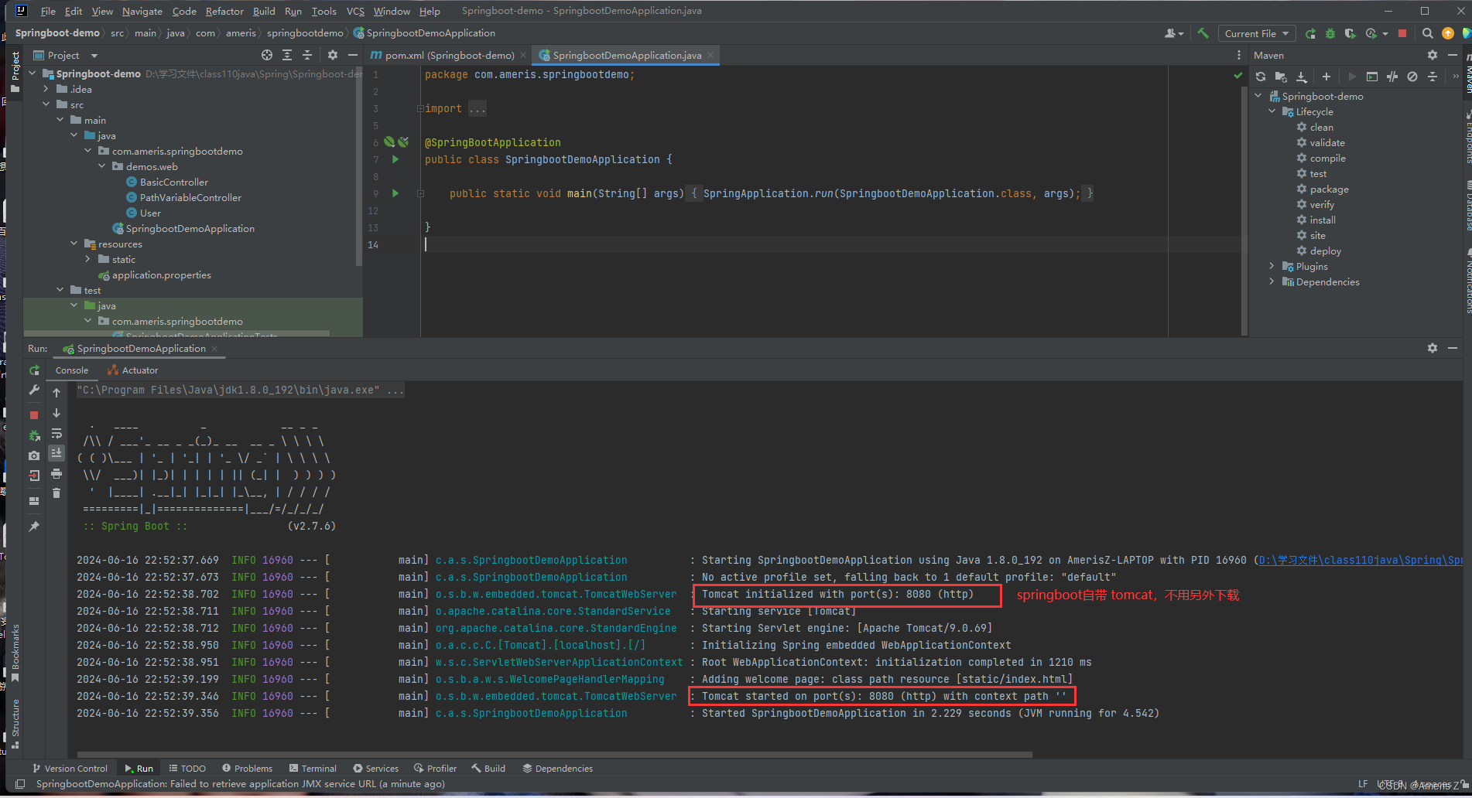The height and width of the screenshot is (798, 1472).
Task: Click Dump Threads camera icon in Run panel
Action: [x=34, y=455]
